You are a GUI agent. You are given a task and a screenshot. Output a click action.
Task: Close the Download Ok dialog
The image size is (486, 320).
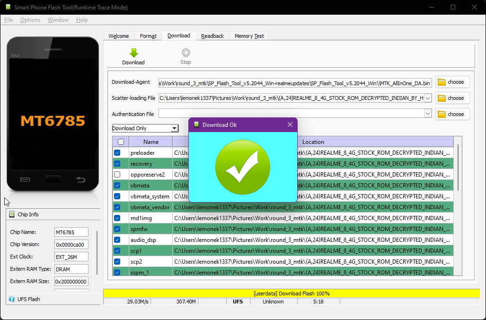(x=290, y=124)
